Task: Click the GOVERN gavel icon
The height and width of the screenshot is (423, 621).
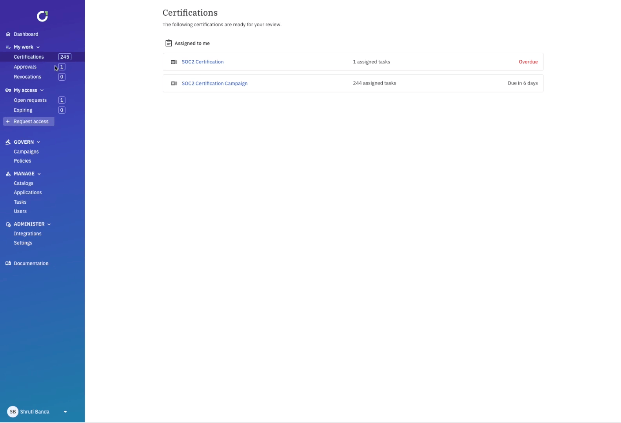Action: 8,142
